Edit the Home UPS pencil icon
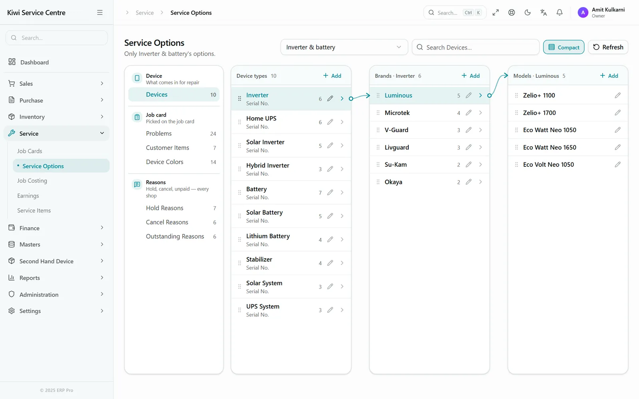 [x=330, y=122]
